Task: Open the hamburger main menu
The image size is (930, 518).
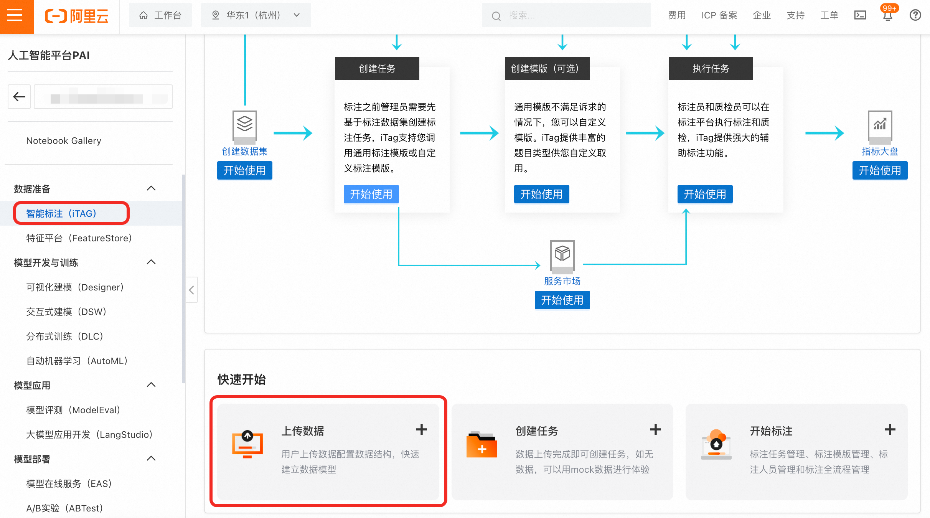Action: tap(15, 15)
